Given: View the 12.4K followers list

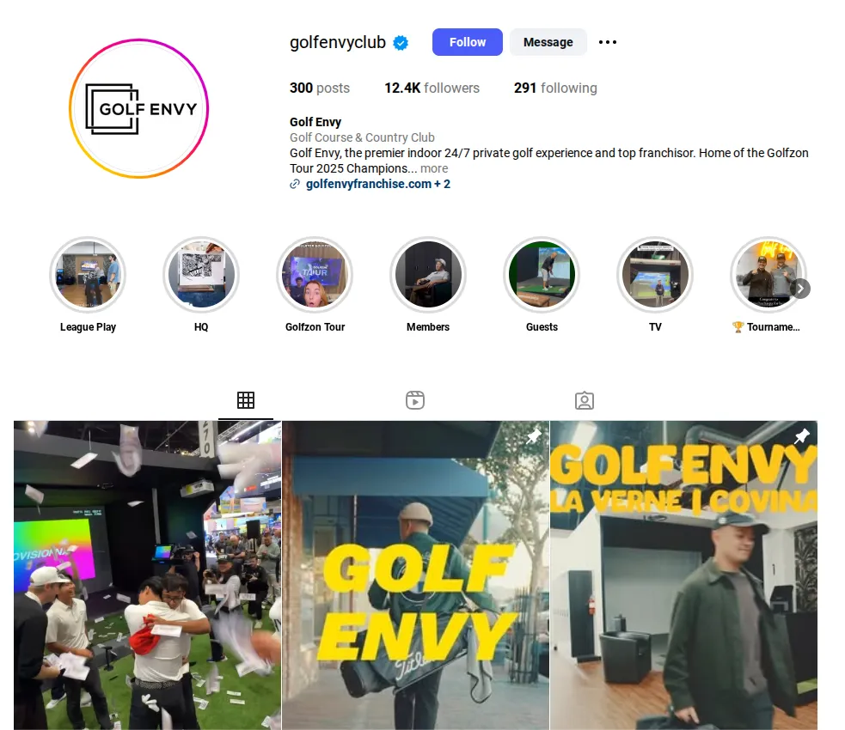Looking at the screenshot, I should (x=432, y=88).
